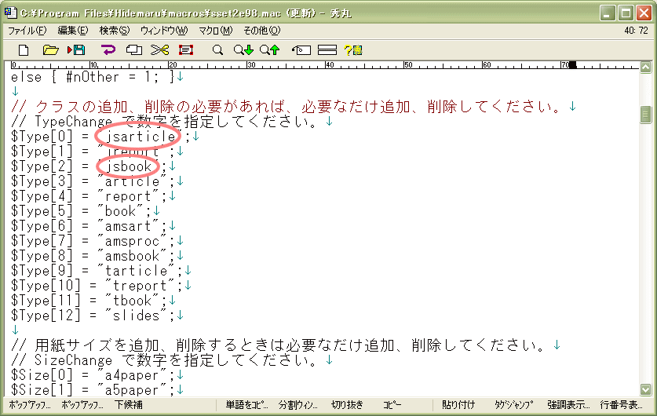
Task: Click 貼り付け button in the bottom bar
Action: (x=458, y=406)
